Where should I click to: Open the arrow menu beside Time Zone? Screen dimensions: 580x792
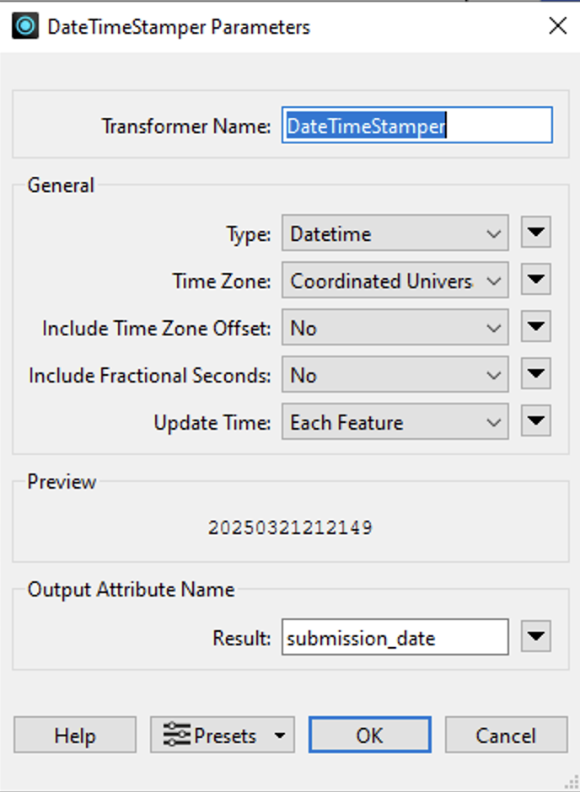point(535,280)
